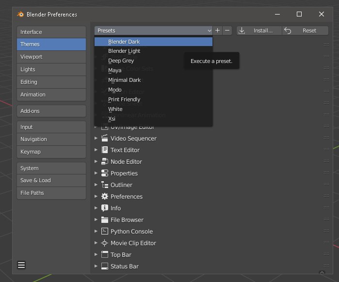The height and width of the screenshot is (282, 339).
Task: Choose the Blender Dark preset
Action: 153,42
